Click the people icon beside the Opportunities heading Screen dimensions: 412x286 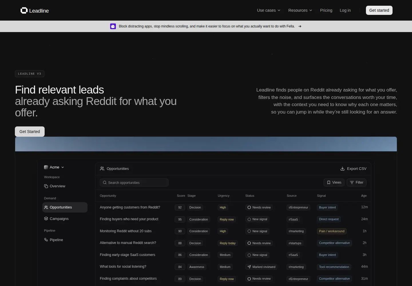(x=102, y=169)
